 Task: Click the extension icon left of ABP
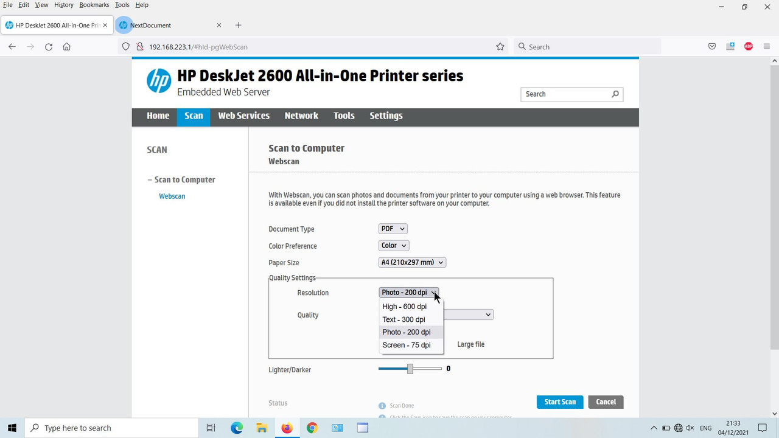[730, 47]
